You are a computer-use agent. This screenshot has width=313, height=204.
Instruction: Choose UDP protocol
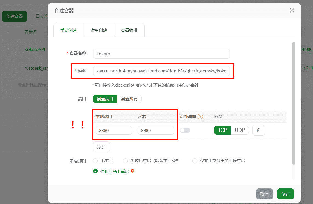tap(240, 130)
